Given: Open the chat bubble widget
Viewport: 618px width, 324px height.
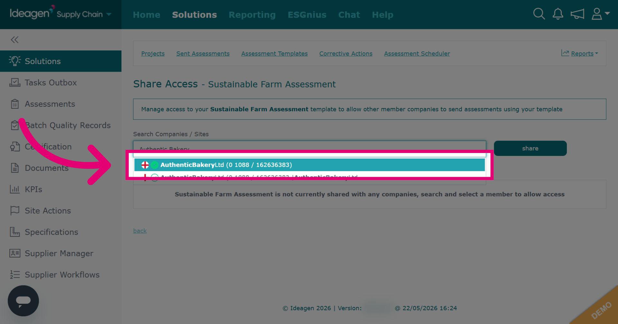Looking at the screenshot, I should point(23,301).
